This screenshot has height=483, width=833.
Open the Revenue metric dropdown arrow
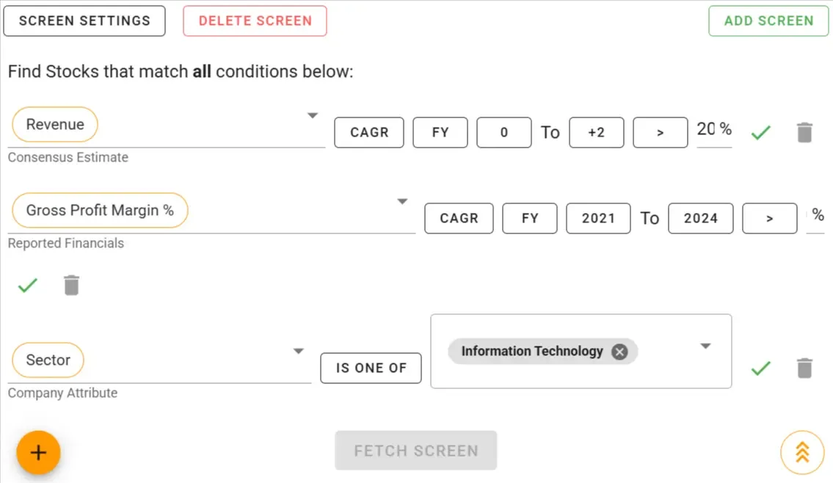click(x=313, y=115)
